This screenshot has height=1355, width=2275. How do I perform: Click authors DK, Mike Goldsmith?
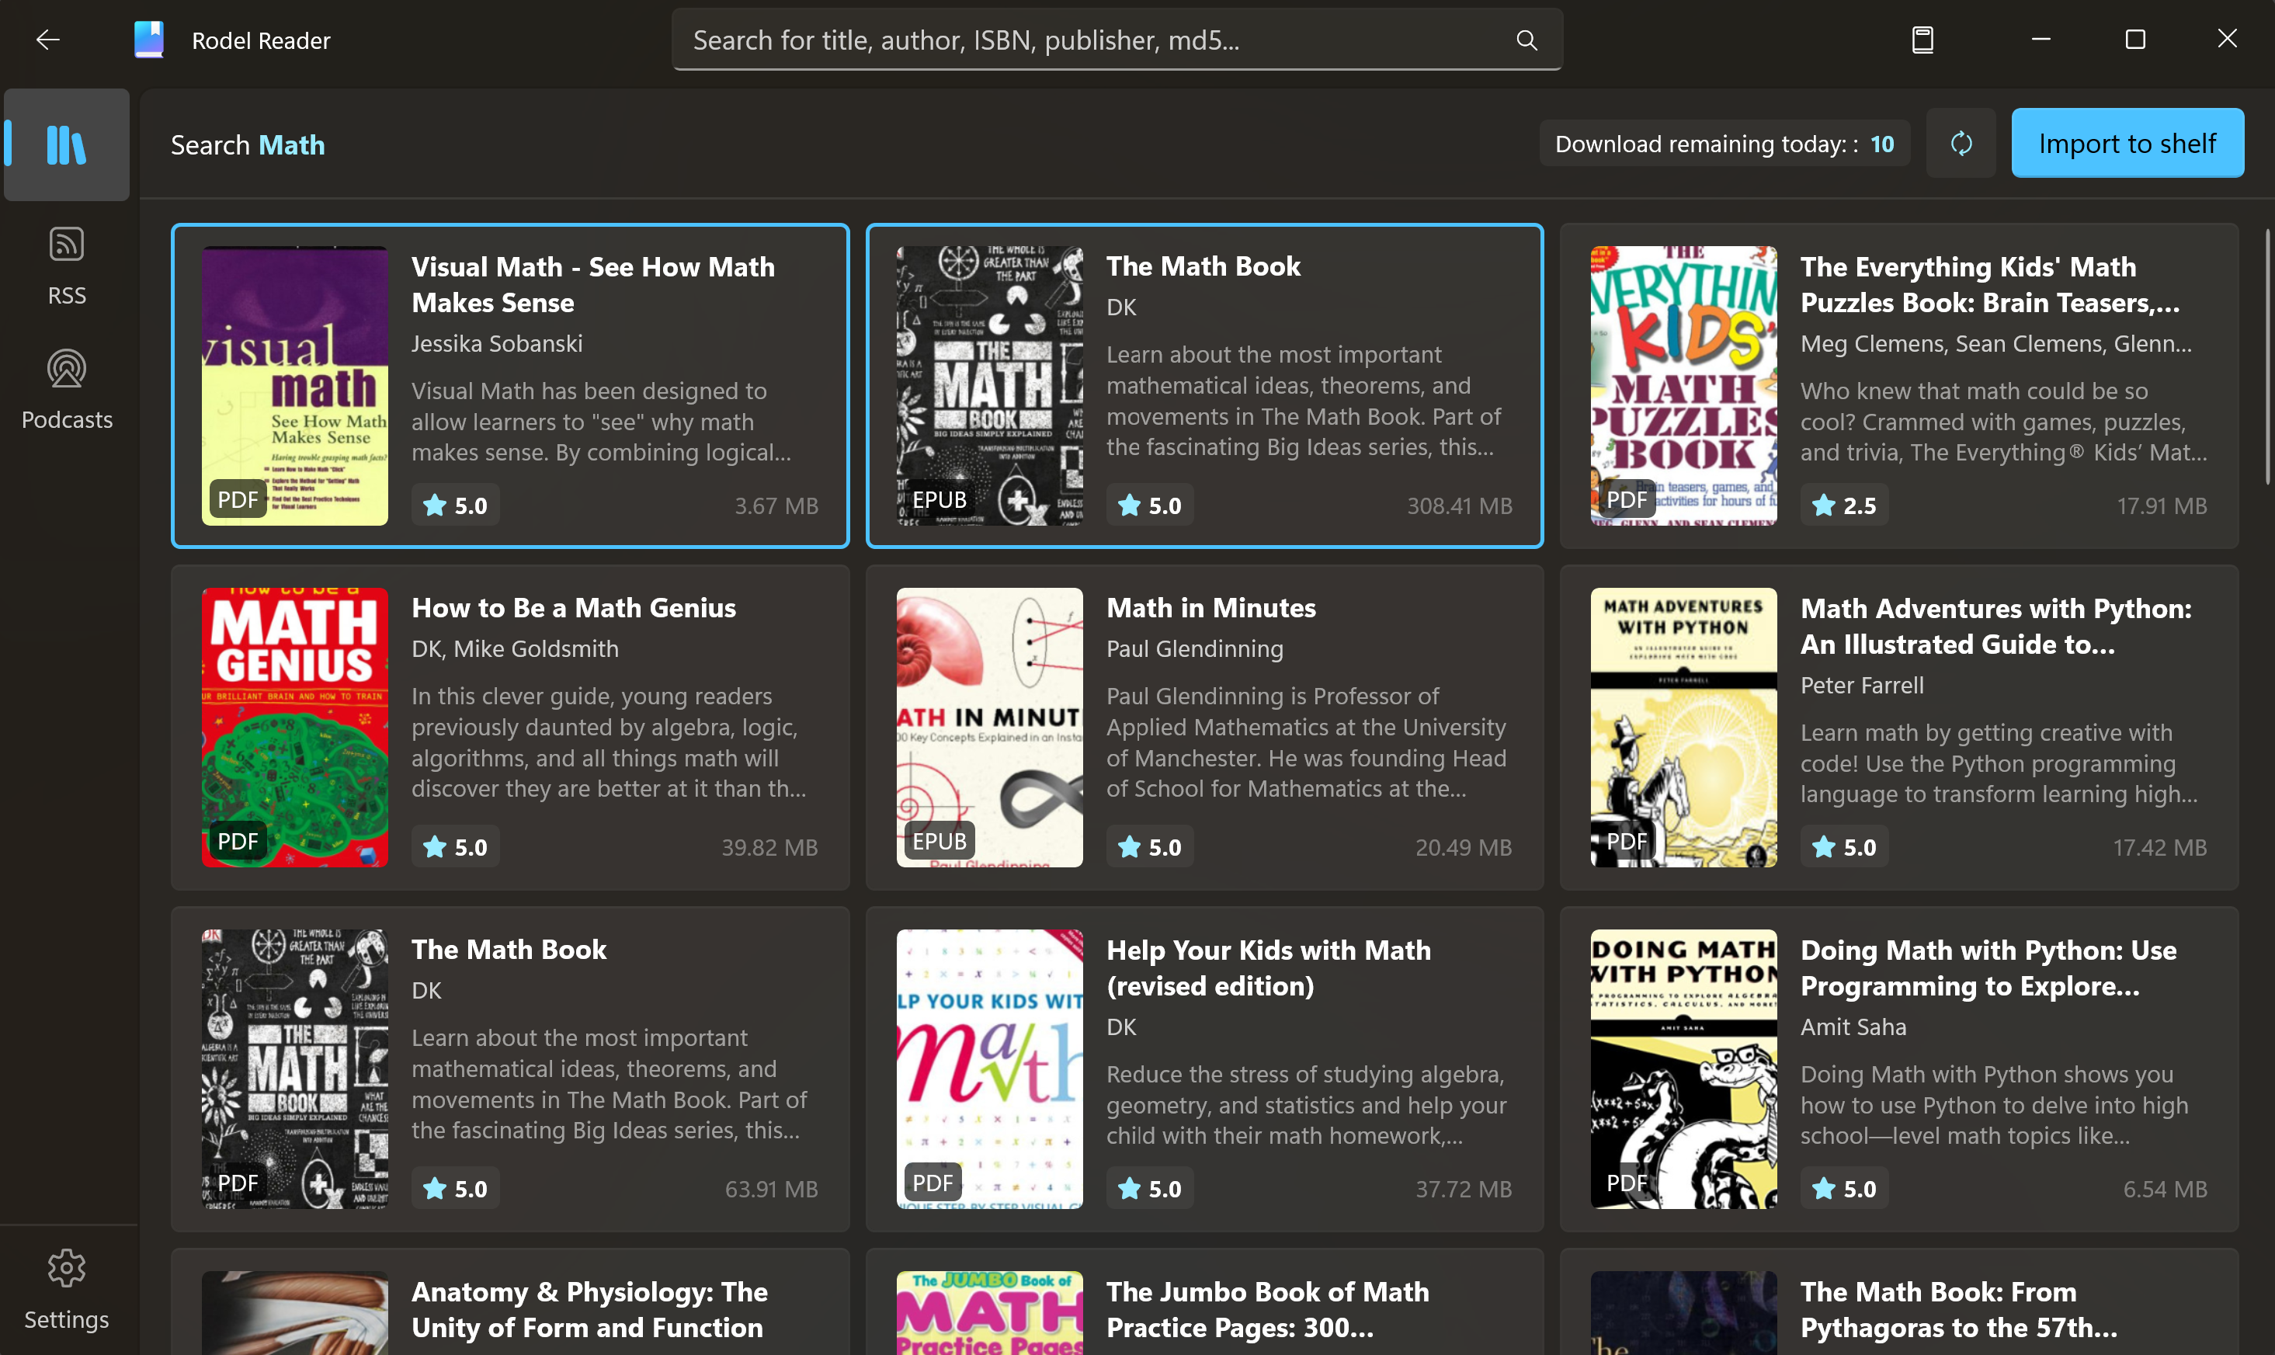click(515, 648)
